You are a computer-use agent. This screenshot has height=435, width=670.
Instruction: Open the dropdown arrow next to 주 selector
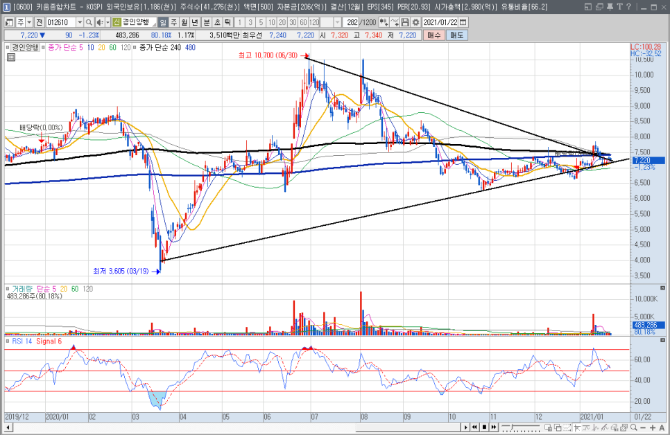(29, 22)
